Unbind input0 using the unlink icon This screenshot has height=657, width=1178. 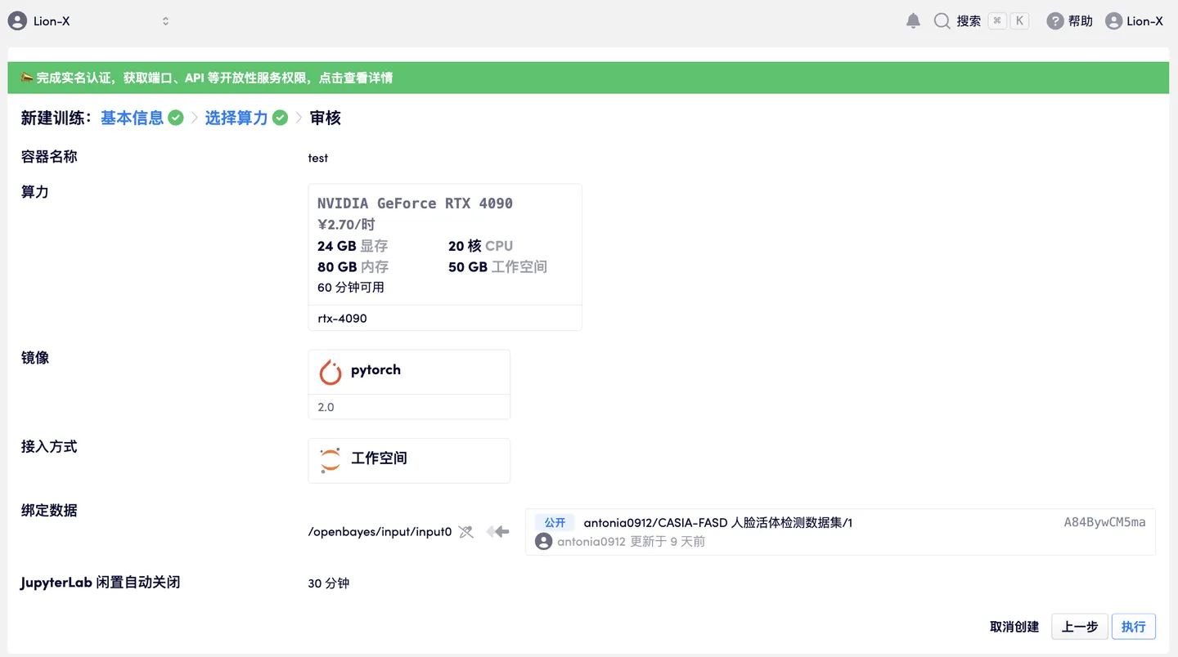[465, 531]
